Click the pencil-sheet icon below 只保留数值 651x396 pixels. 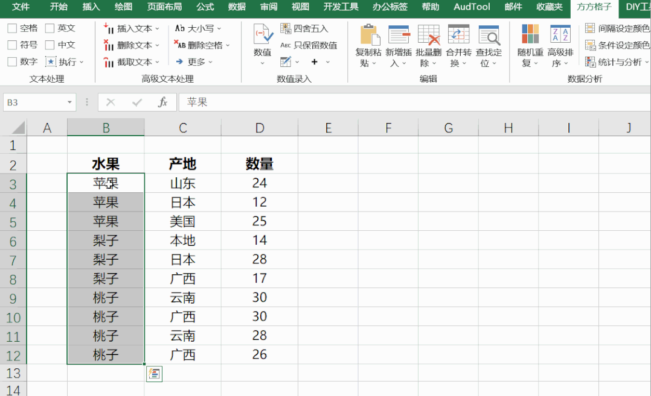[x=286, y=61]
